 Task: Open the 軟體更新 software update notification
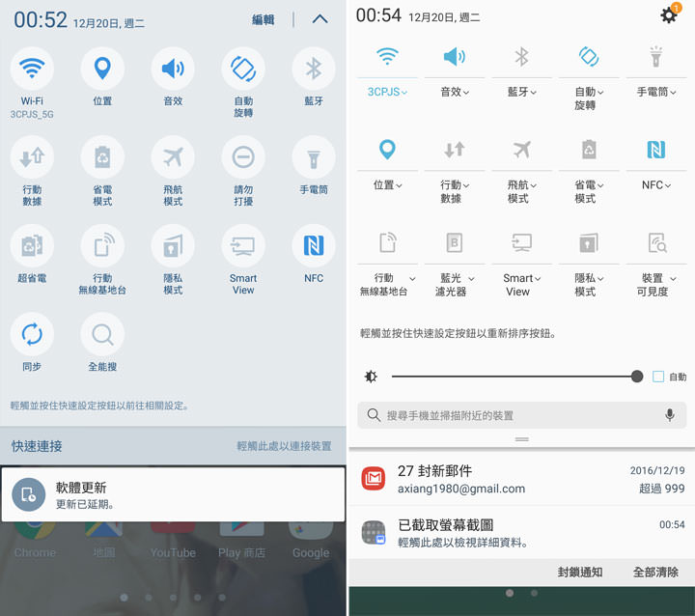pos(173,494)
